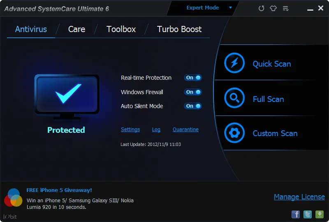Open the Facebook icon
Viewport: 329px width, 222px height.
[x=296, y=215]
